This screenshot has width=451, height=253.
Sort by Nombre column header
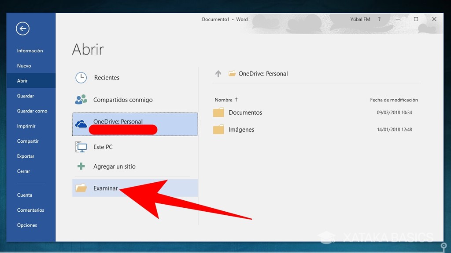pyautogui.click(x=223, y=100)
